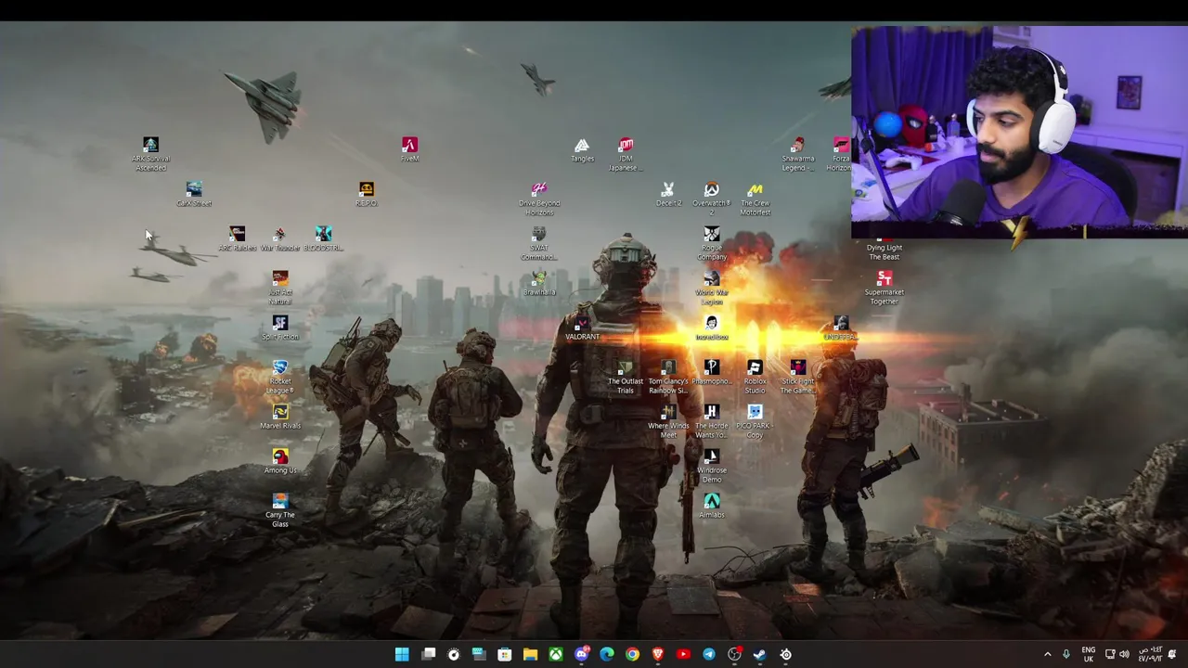This screenshot has height=668, width=1188.
Task: Click the Roblox Studio desktop shortcut
Action: 755,377
